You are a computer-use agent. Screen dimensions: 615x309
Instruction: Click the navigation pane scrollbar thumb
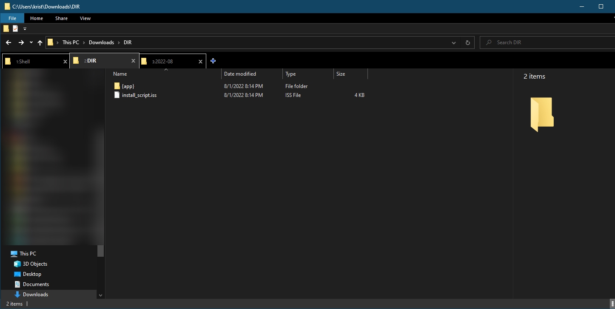tap(100, 251)
